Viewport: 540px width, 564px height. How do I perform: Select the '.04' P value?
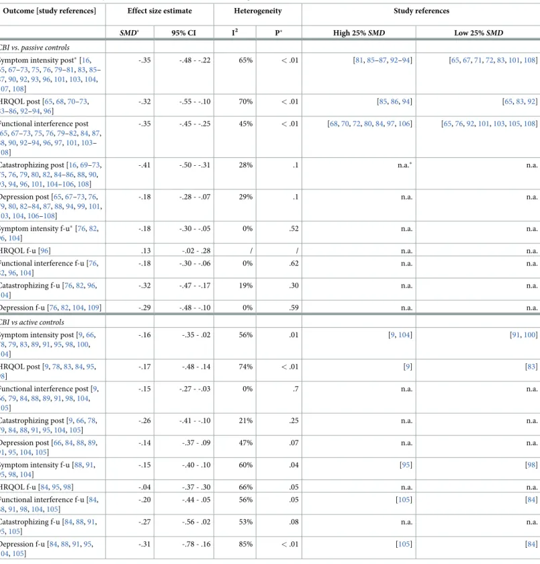(294, 465)
